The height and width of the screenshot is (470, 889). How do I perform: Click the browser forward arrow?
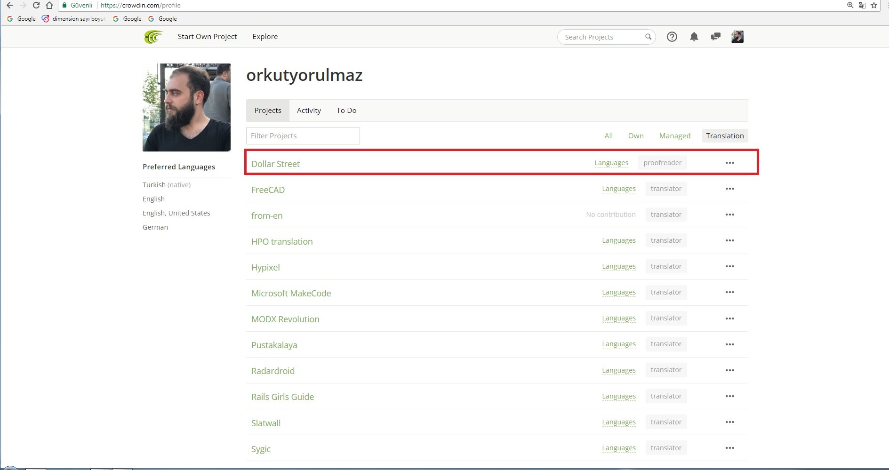[23, 6]
